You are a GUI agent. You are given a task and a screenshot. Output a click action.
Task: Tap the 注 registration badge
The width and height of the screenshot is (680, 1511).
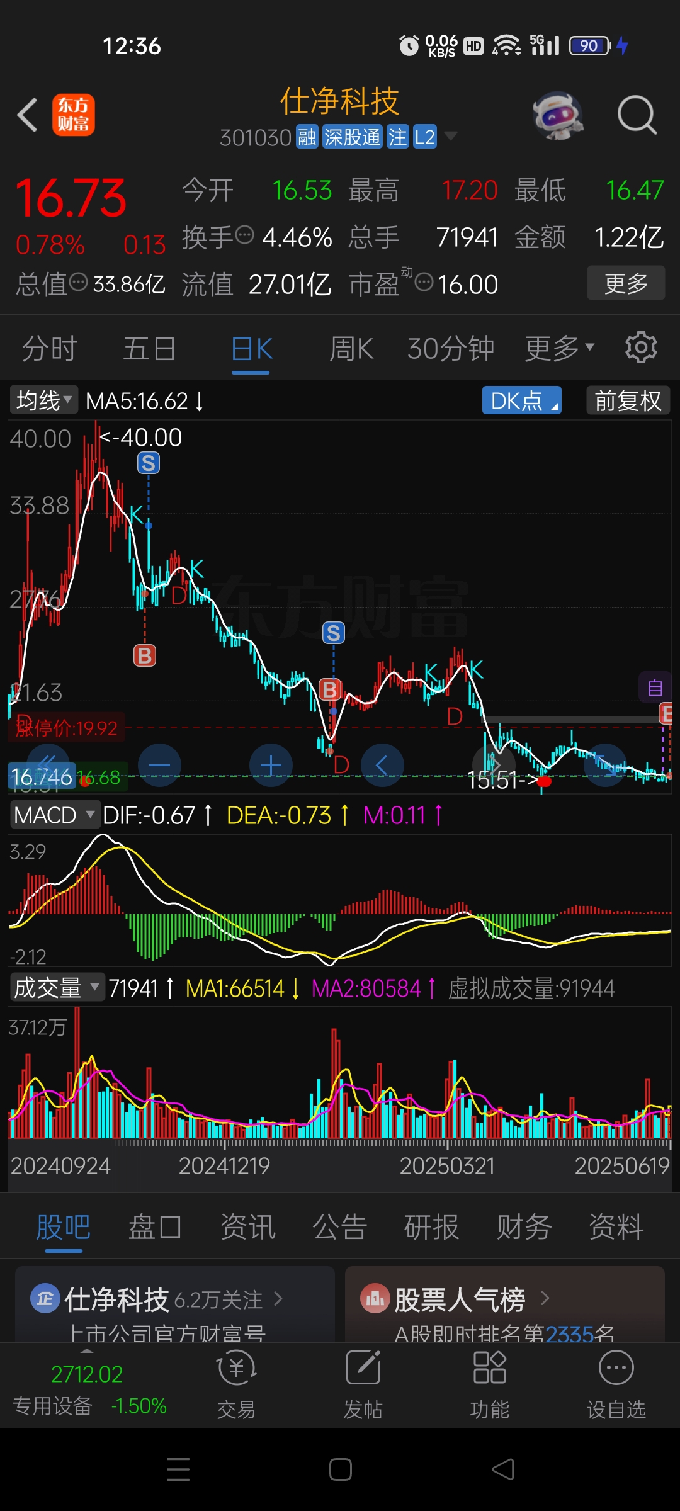tap(398, 137)
